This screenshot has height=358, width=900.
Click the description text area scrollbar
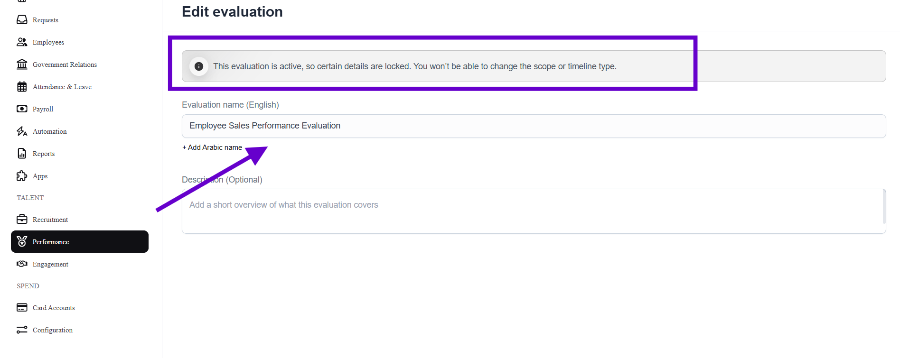pos(884,207)
